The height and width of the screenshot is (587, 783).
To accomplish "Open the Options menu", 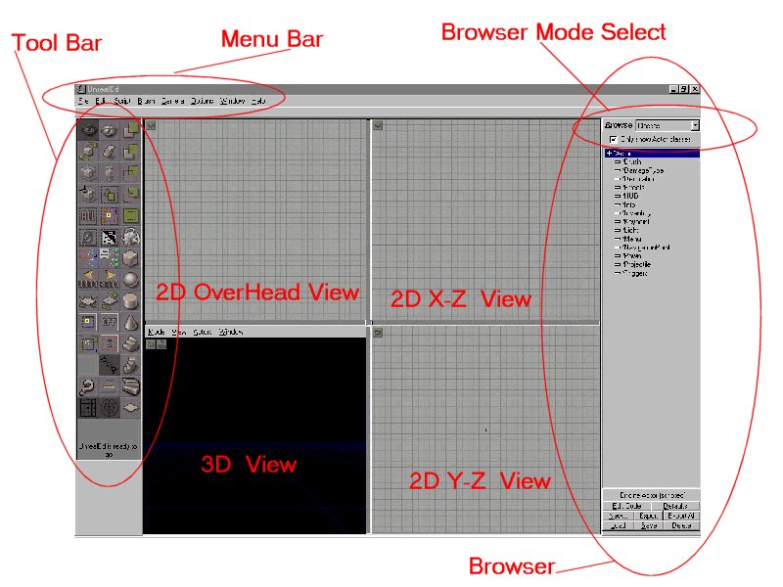I will [x=202, y=101].
